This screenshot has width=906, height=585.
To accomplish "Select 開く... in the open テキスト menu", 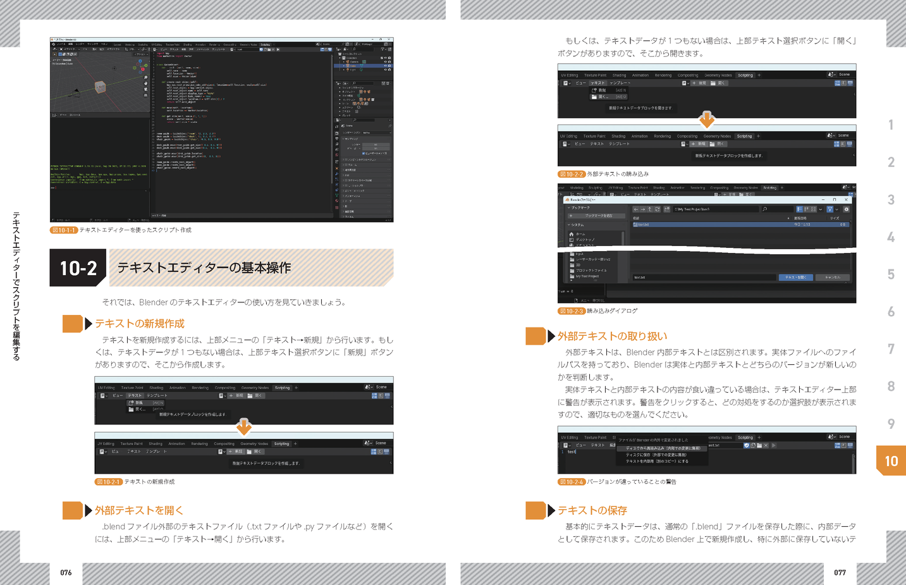I will pyautogui.click(x=142, y=409).
